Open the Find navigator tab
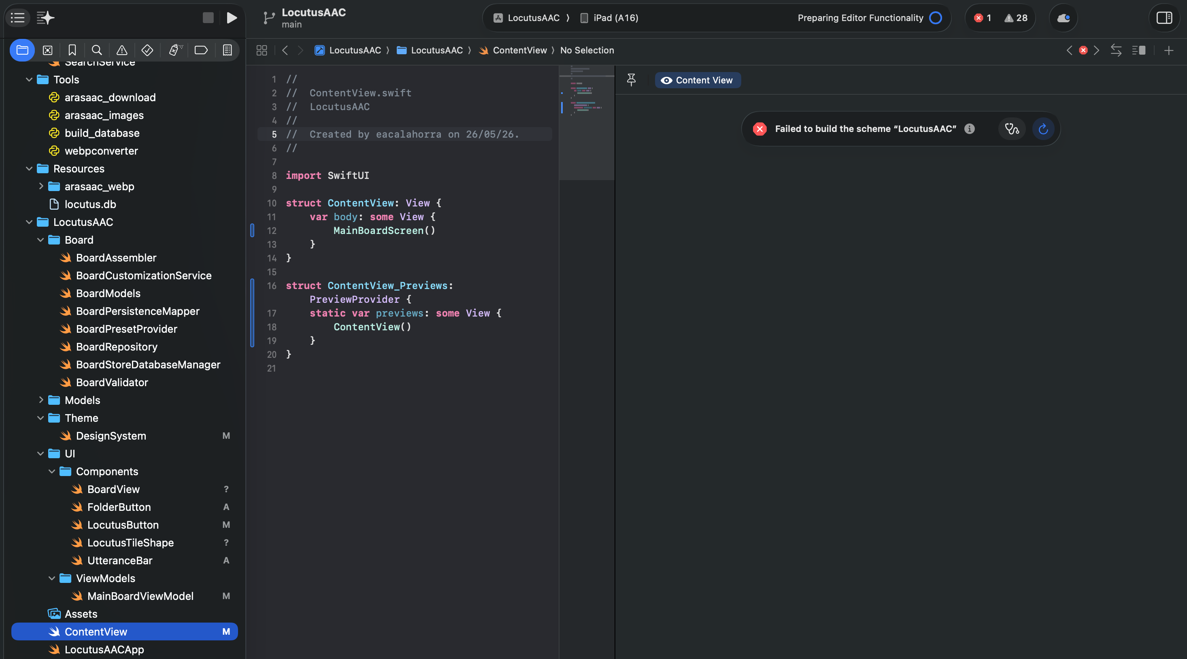This screenshot has width=1187, height=659. pos(97,50)
